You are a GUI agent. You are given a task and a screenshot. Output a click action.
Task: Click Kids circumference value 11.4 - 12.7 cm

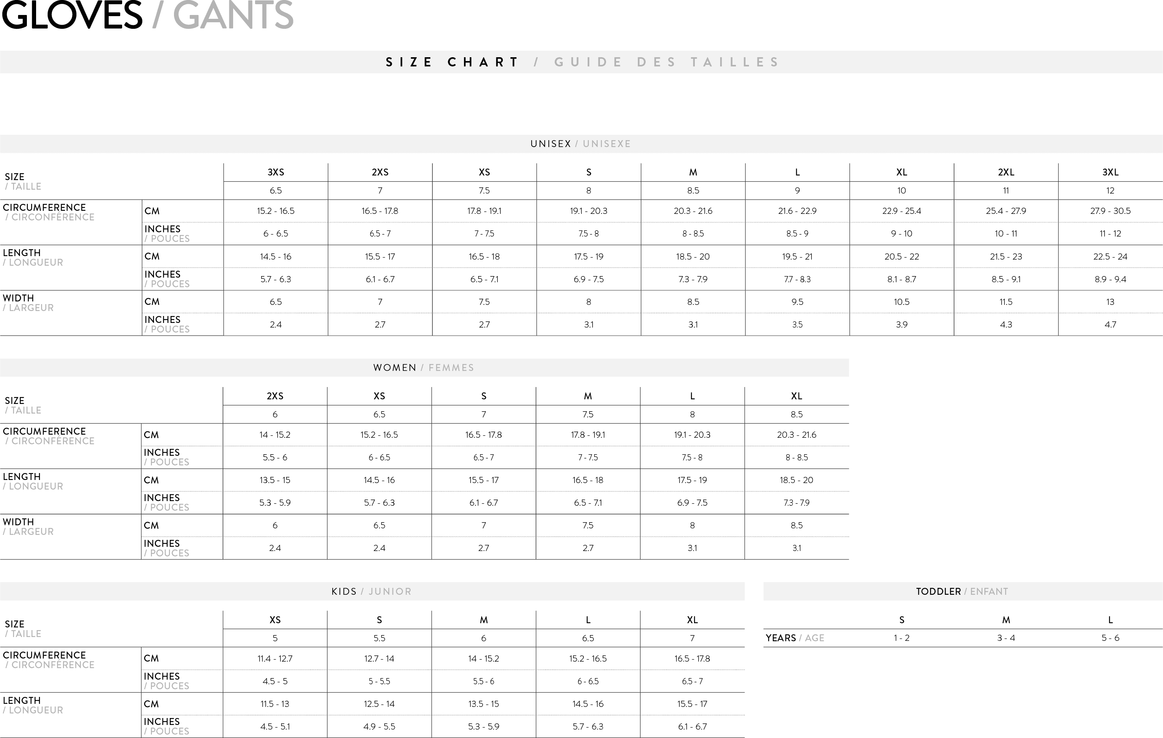click(275, 659)
